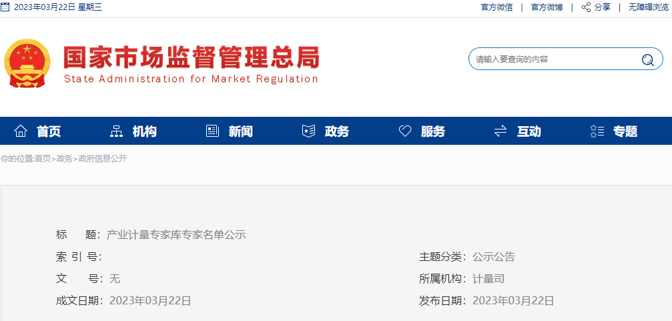
Task: Click the 所属机构 label
Action: [x=441, y=279]
